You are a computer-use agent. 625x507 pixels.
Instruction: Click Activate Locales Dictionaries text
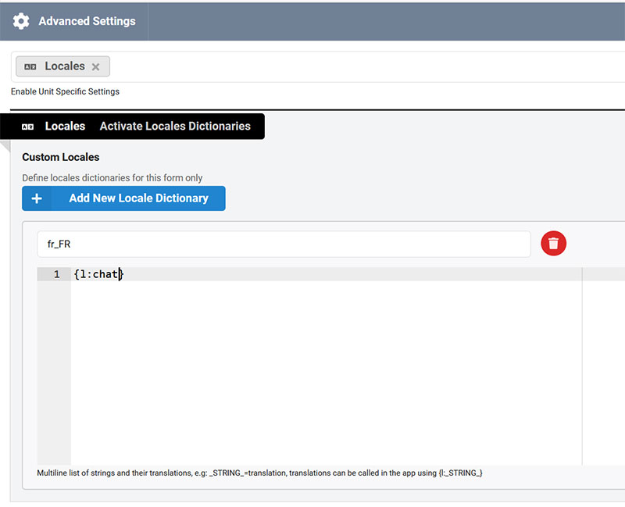175,126
